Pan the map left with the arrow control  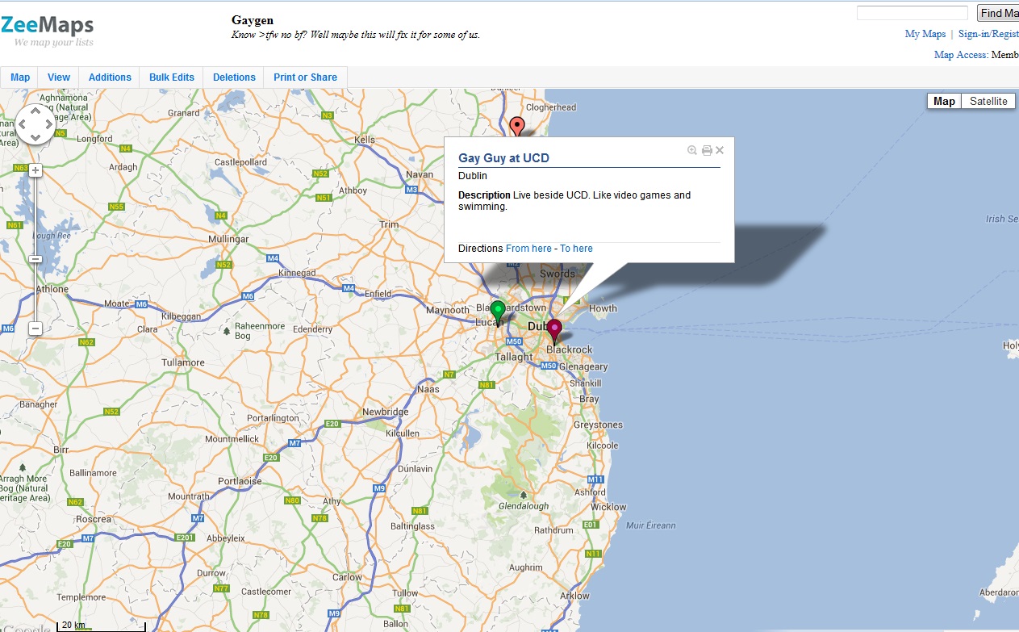click(23, 124)
